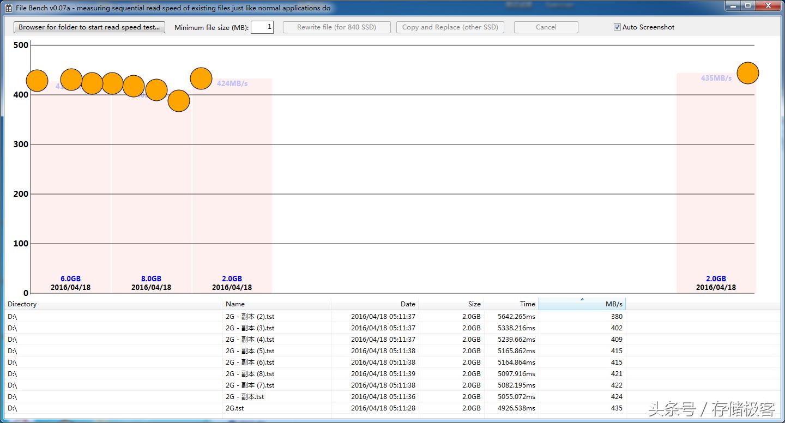Screen dimensions: 785x423
Task: Click the first orange data point at the left axis
Action: [x=37, y=81]
